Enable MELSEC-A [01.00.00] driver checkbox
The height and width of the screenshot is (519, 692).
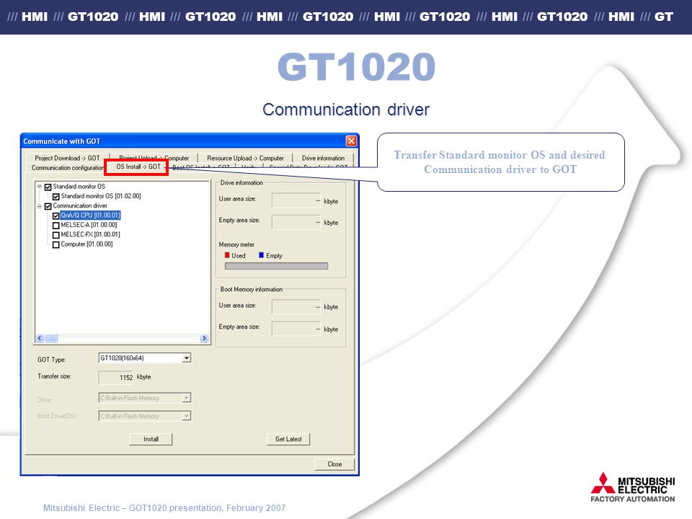pyautogui.click(x=56, y=226)
